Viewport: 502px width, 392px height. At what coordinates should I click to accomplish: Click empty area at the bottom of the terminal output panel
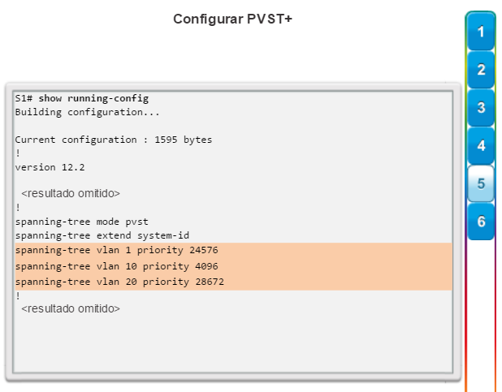[x=233, y=344]
